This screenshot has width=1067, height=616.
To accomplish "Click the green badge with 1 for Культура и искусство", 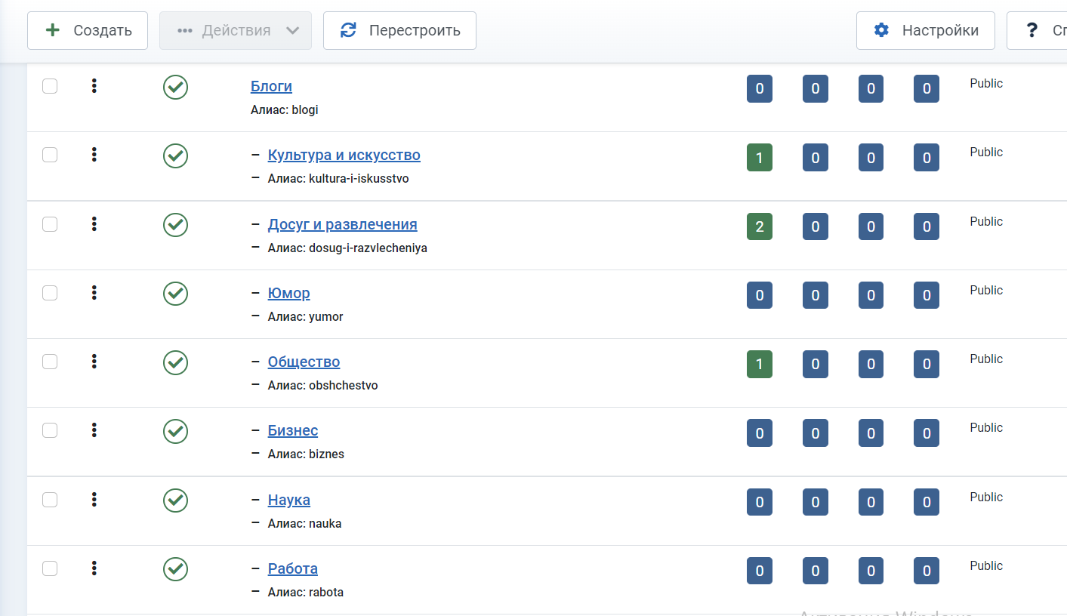I will point(759,158).
